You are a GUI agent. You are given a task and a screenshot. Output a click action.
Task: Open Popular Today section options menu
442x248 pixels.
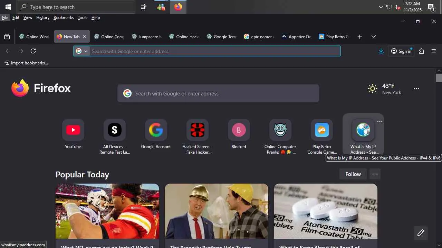pyautogui.click(x=375, y=174)
